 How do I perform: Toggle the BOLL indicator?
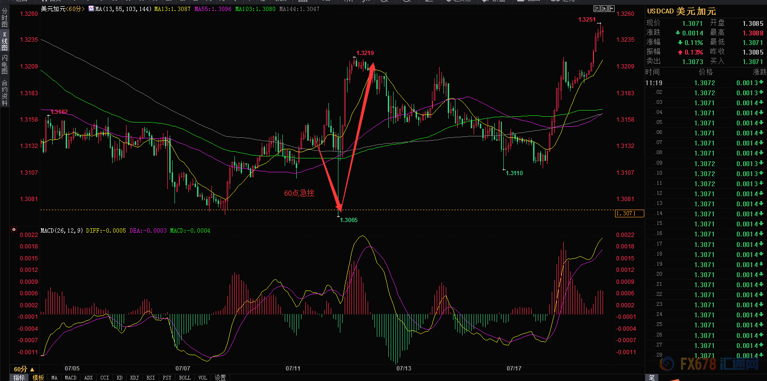(185, 378)
